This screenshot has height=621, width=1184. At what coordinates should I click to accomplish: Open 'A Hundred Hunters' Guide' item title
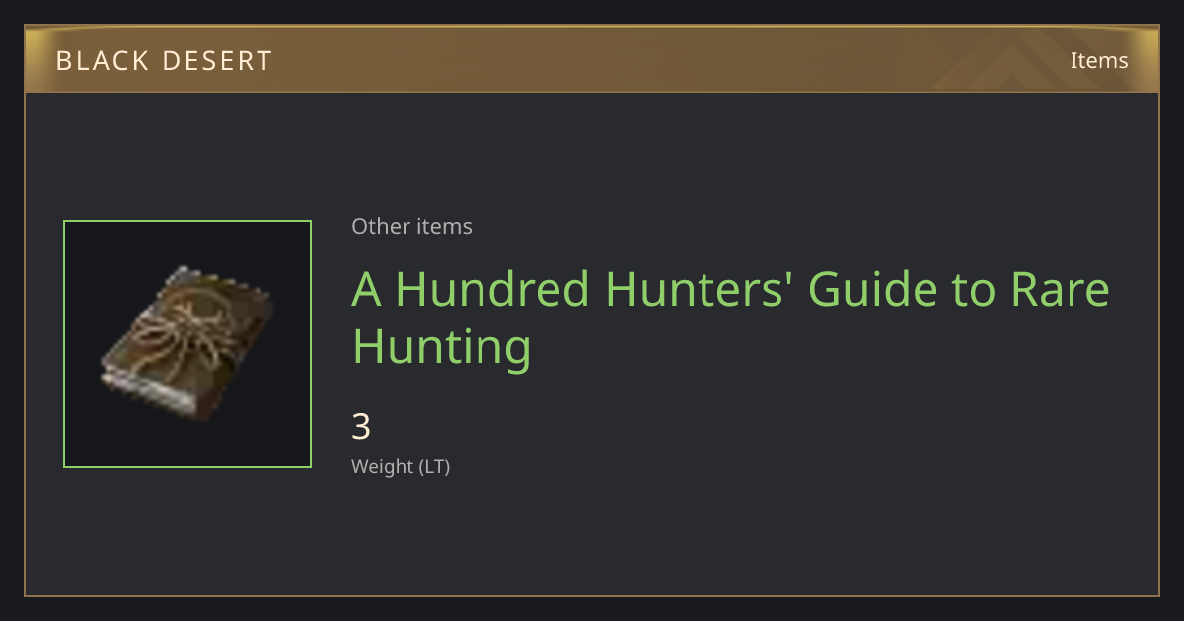[x=731, y=317]
